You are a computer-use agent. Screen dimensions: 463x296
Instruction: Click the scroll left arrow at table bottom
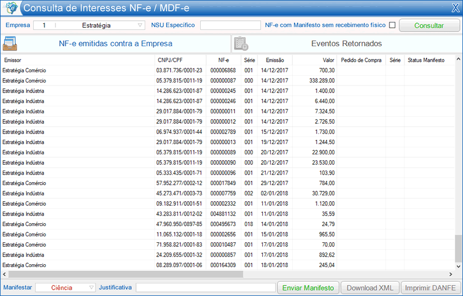click(4, 274)
